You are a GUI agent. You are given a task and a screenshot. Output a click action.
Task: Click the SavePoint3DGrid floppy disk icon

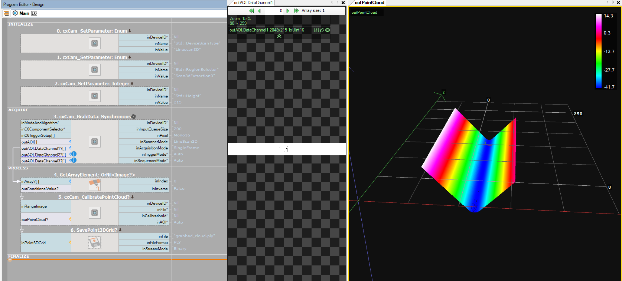coord(95,242)
